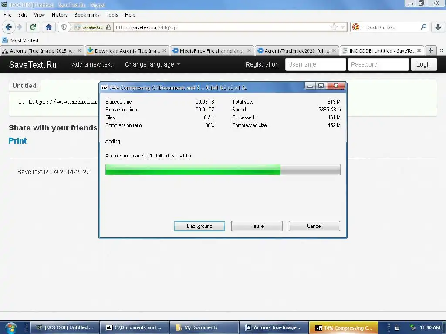Close the Acronis_True_Image_2015 tab
Image resolution: width=446 pixels, height=334 pixels.
pos(79,50)
